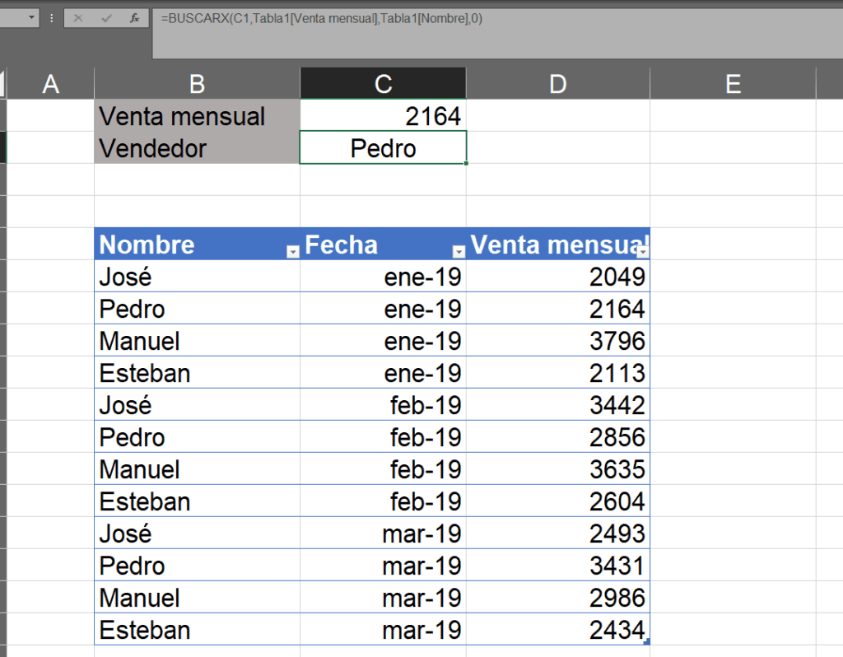Click the formula bar options dots
Image resolution: width=843 pixels, height=657 pixels.
[x=52, y=18]
